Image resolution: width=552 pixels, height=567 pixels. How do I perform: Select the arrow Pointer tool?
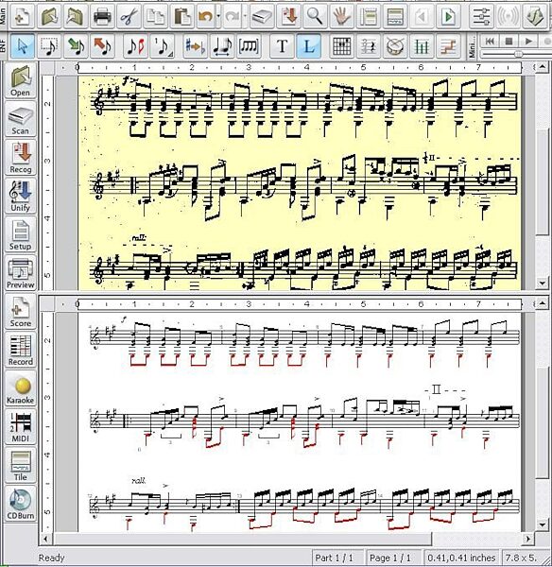coord(23,46)
